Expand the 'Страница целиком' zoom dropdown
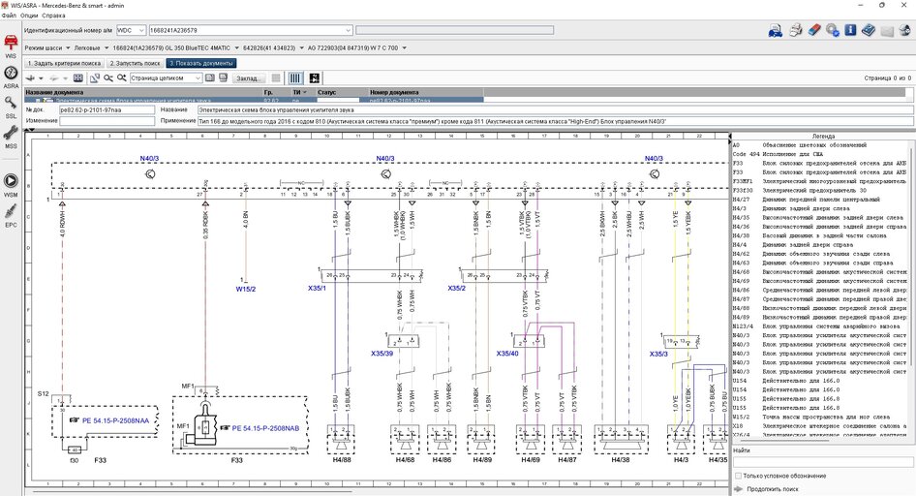Screen dimensions: 916x496 198,77
